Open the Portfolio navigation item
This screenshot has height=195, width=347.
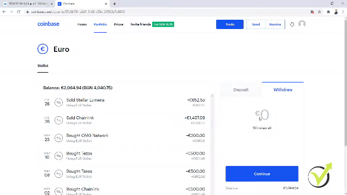100,24
